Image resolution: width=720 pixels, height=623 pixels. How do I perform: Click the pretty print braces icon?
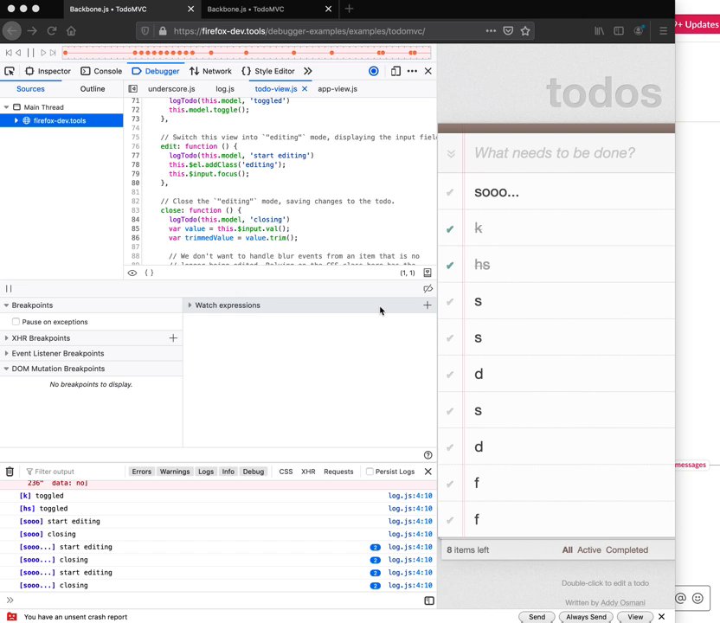(149, 273)
